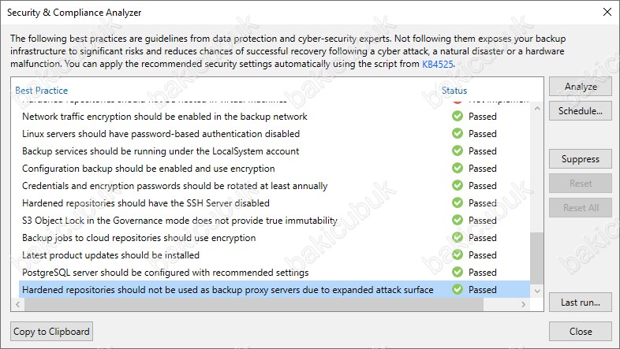The height and width of the screenshot is (349, 620).
Task: Click the Passed icon for credentials rotation row
Action: pyautogui.click(x=458, y=186)
